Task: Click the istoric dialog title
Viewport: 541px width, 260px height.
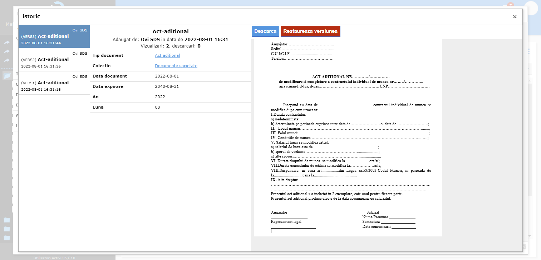Action: tap(31, 16)
